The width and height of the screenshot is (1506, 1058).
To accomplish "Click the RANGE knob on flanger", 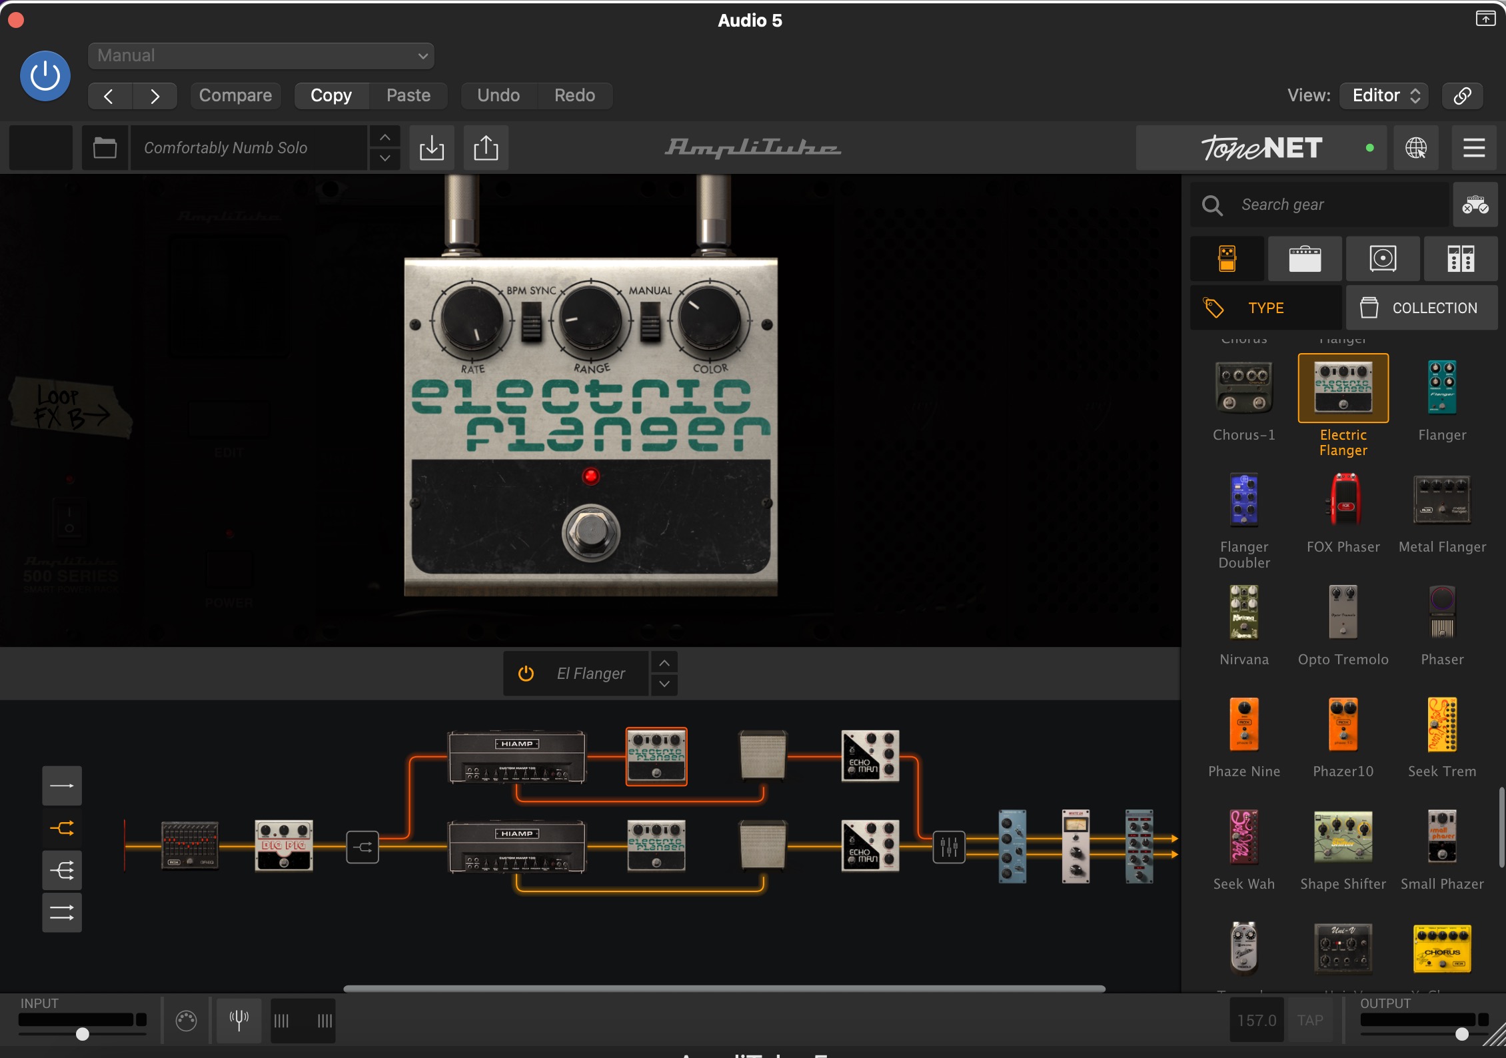I will point(590,320).
